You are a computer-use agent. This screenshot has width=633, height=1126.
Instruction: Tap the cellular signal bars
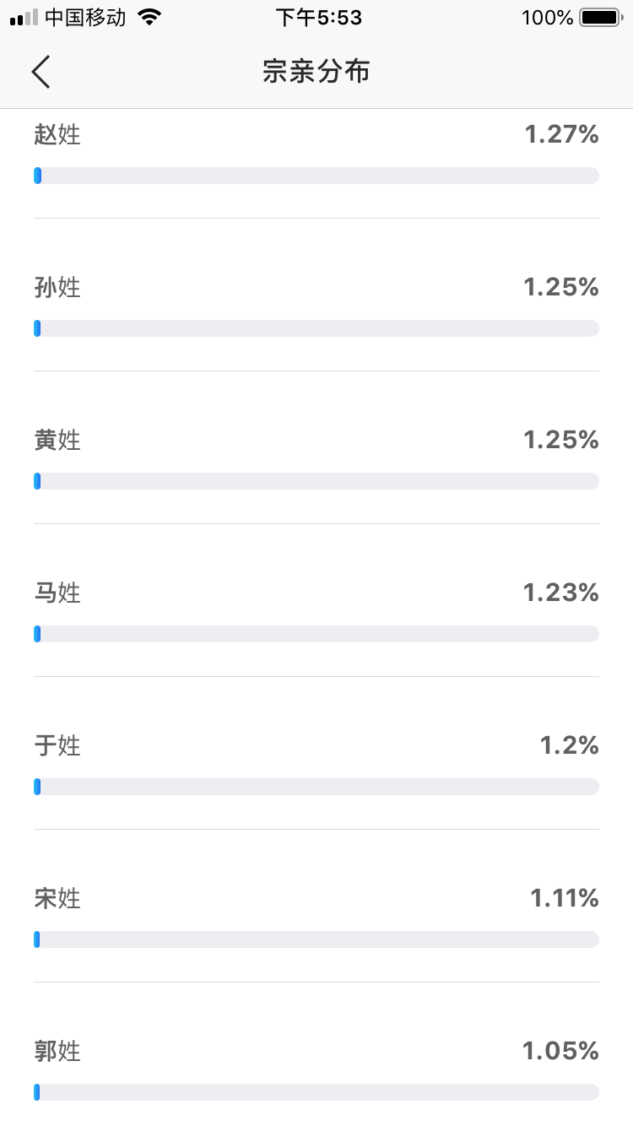click(x=24, y=17)
